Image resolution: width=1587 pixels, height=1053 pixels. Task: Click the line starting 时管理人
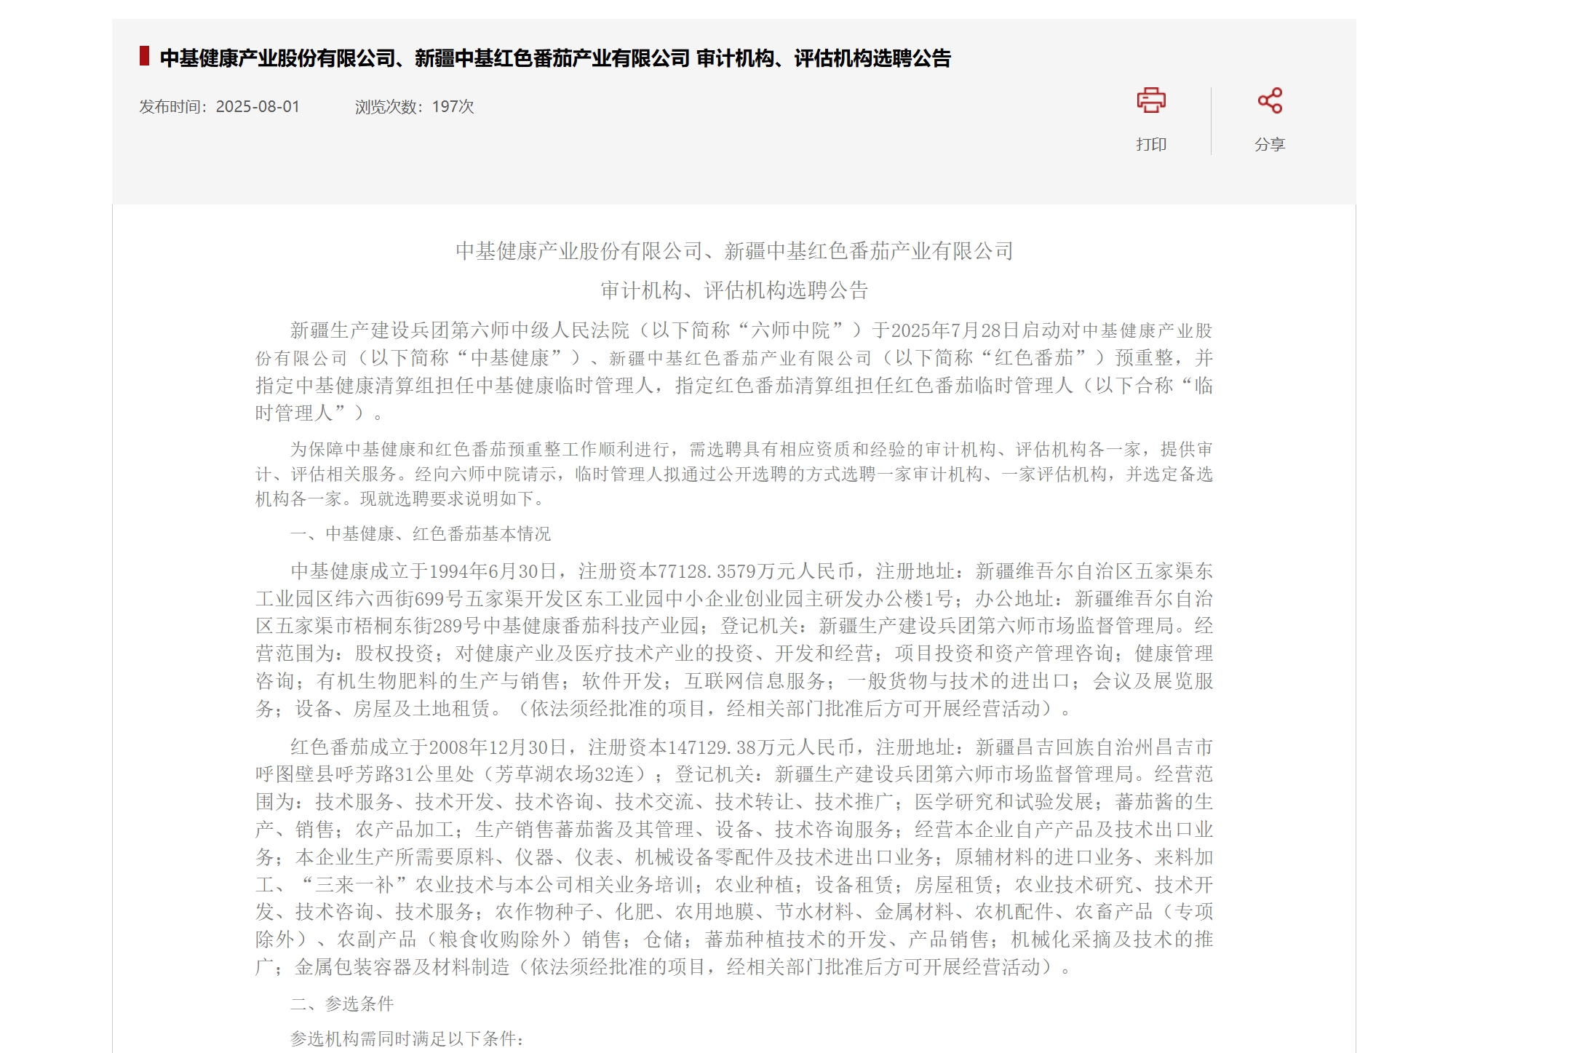(319, 413)
